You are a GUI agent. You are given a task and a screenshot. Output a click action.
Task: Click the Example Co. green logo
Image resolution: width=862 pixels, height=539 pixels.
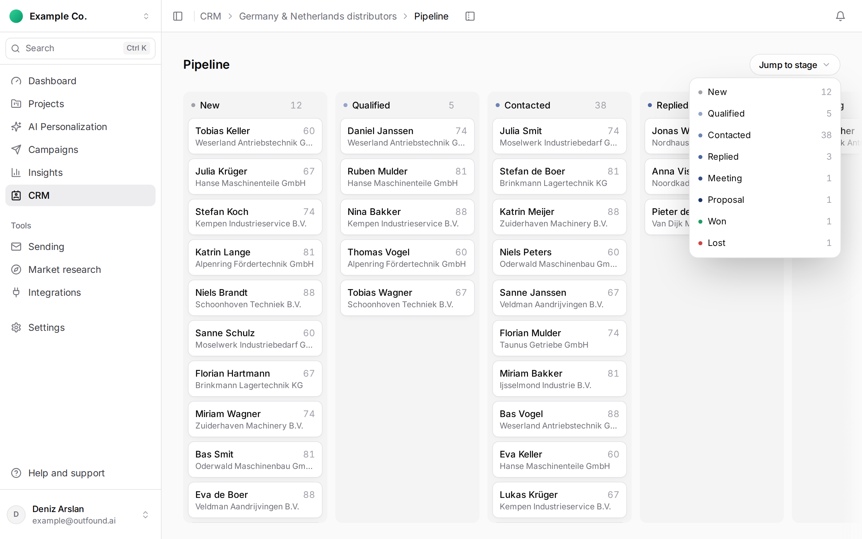pyautogui.click(x=16, y=16)
